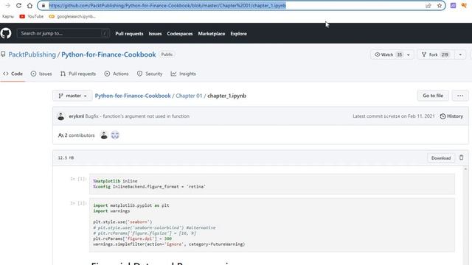Switch to the Code tab
The image size is (472, 265).
pyautogui.click(x=13, y=74)
